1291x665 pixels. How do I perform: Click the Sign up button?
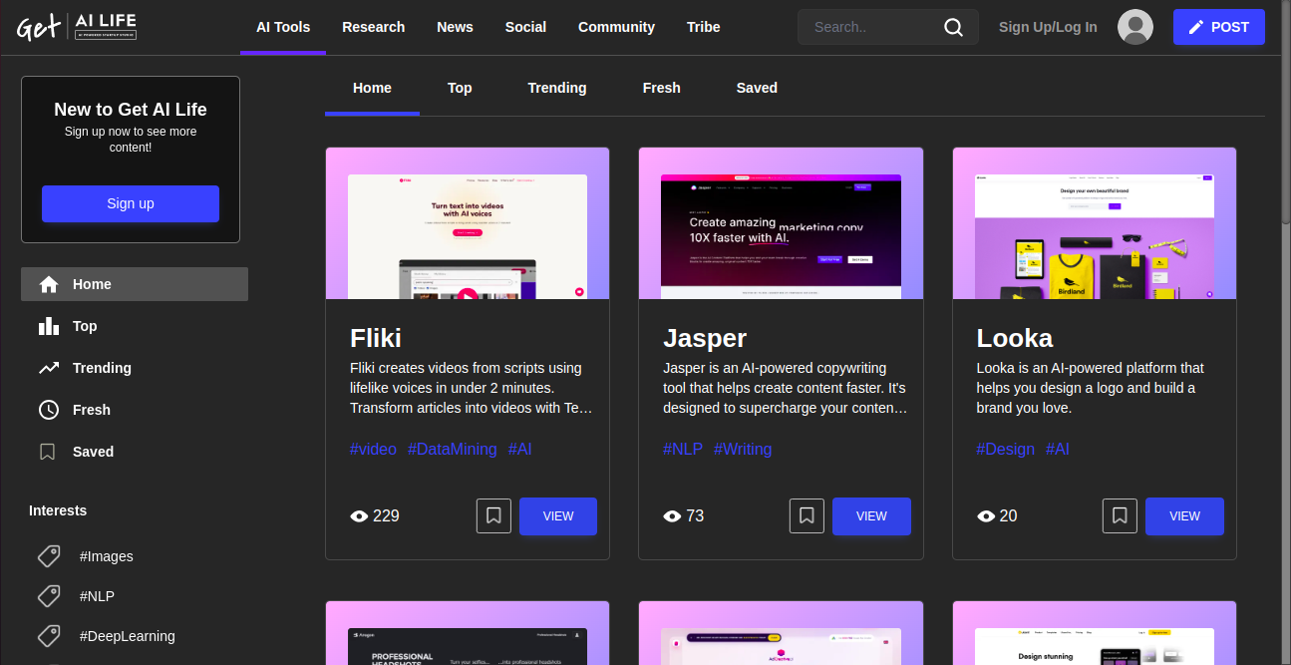coord(131,203)
